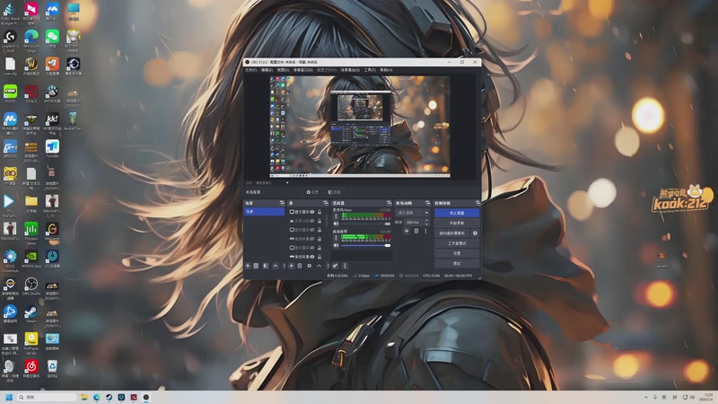The image size is (718, 404).
Task: Pop out the Scene Transitions dock panel
Action: coord(428,203)
